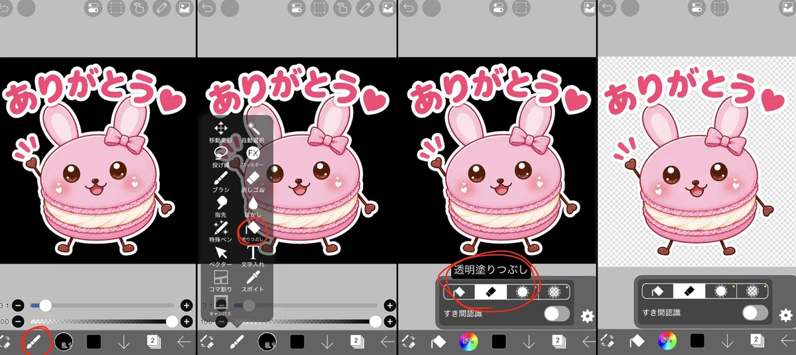The width and height of the screenshot is (796, 355).
Task: Toggle すき間認識 switch in fourth screenshot
Action: (x=756, y=313)
